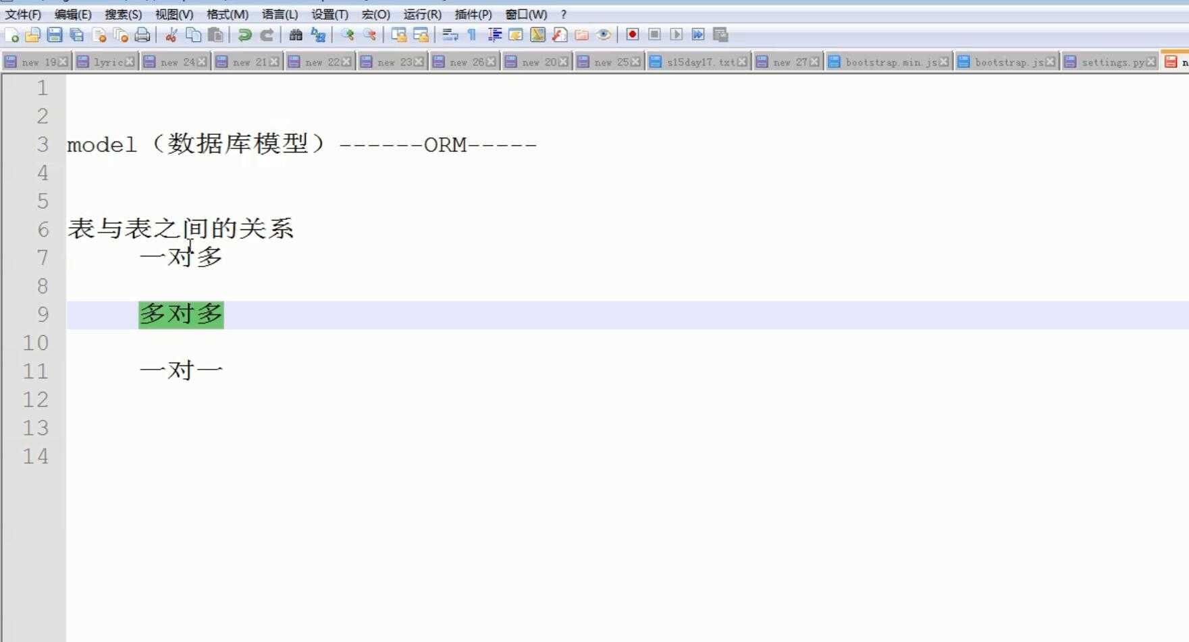Click the highlighted text 多对多
The width and height of the screenshot is (1189, 642).
(181, 314)
